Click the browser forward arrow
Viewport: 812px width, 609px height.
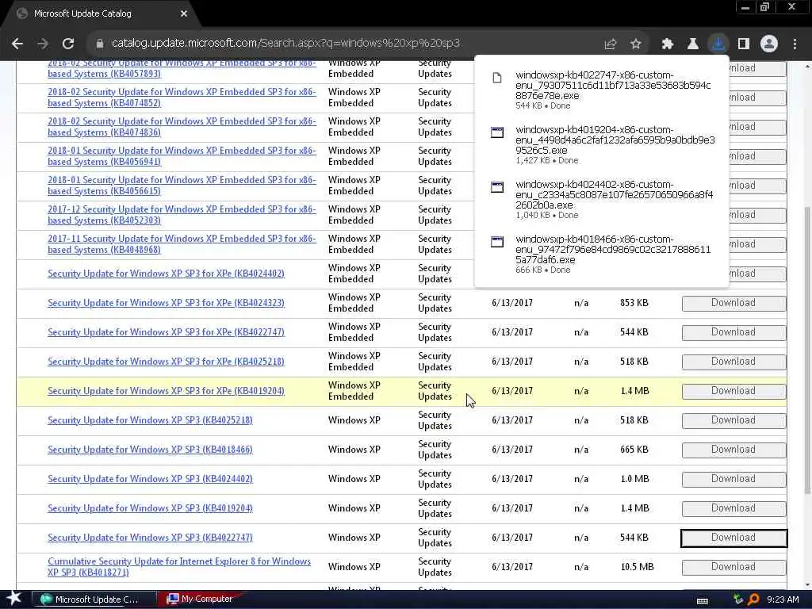point(43,44)
